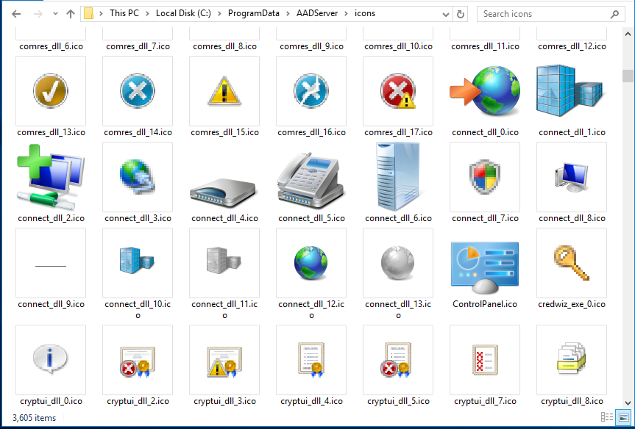The height and width of the screenshot is (429, 635).
Task: Open the recent locations dropdown
Action: point(54,14)
